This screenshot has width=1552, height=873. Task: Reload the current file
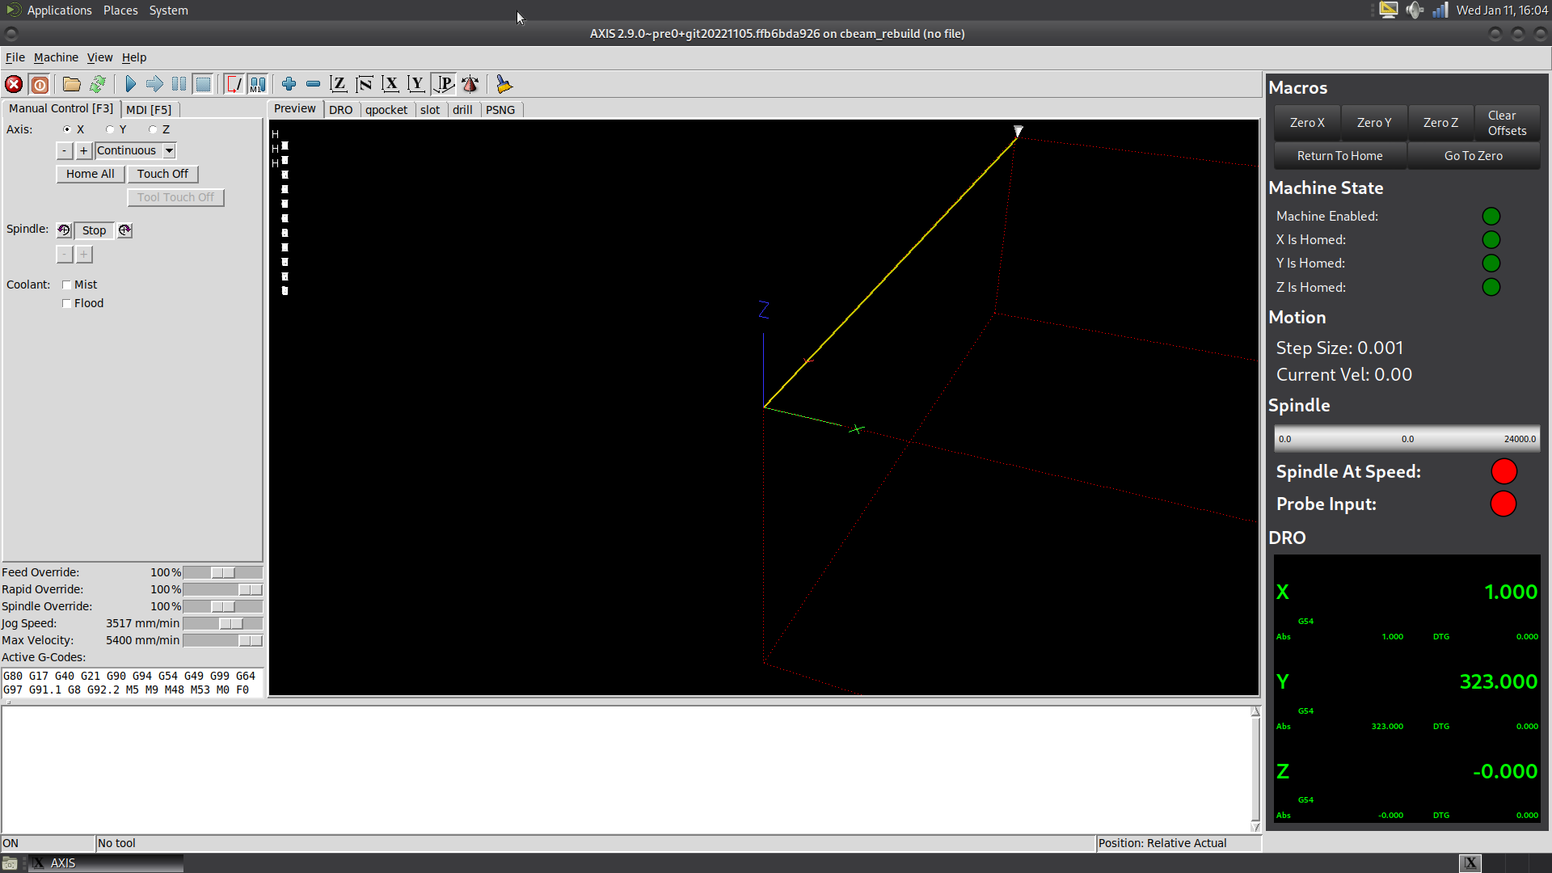coord(98,84)
